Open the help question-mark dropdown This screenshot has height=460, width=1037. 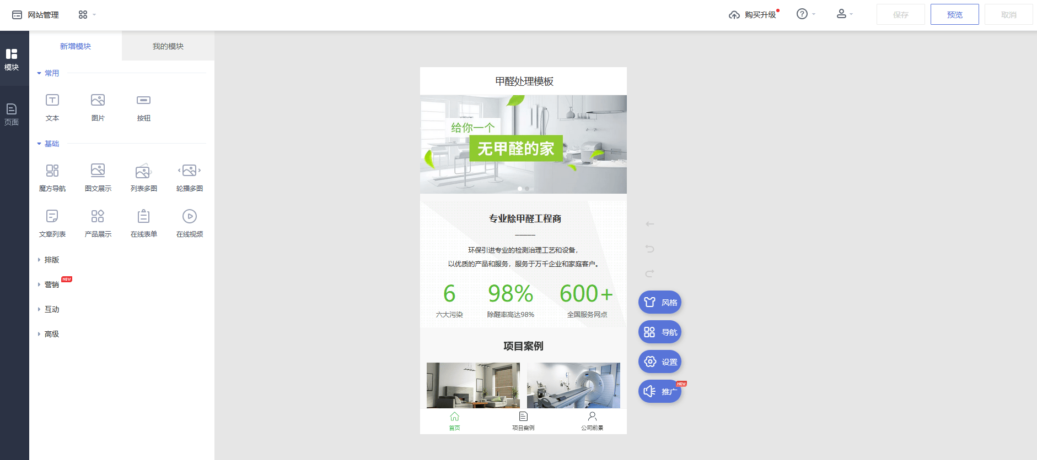805,14
